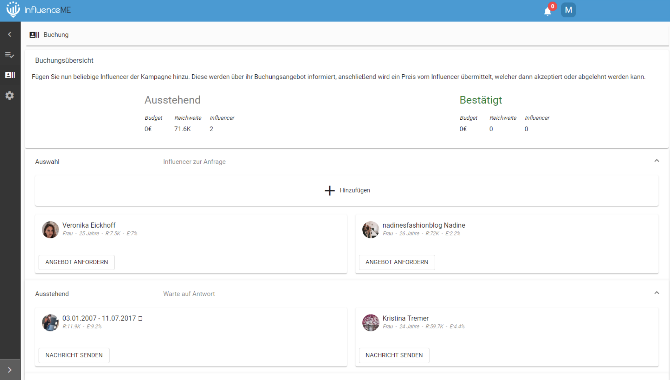This screenshot has width=670, height=380.
Task: Expand the sidebar with bottom arrow
Action: pos(10,370)
